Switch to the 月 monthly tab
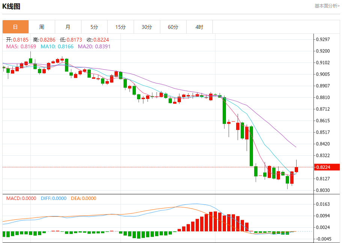342x243 pixels. pyautogui.click(x=68, y=27)
